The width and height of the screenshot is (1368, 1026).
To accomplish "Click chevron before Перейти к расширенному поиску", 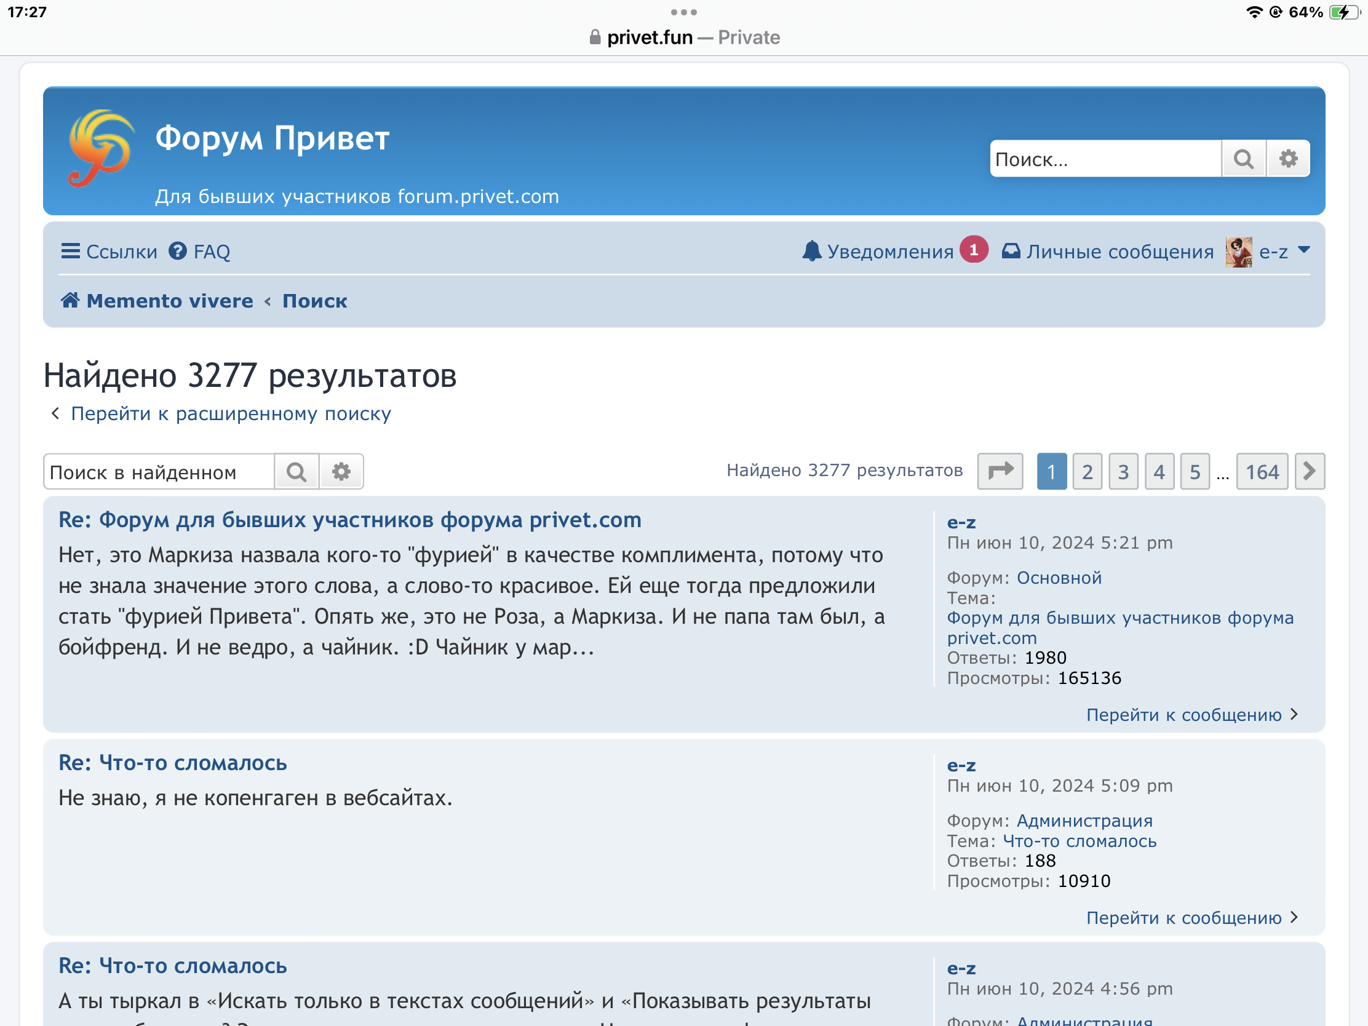I will 55,413.
